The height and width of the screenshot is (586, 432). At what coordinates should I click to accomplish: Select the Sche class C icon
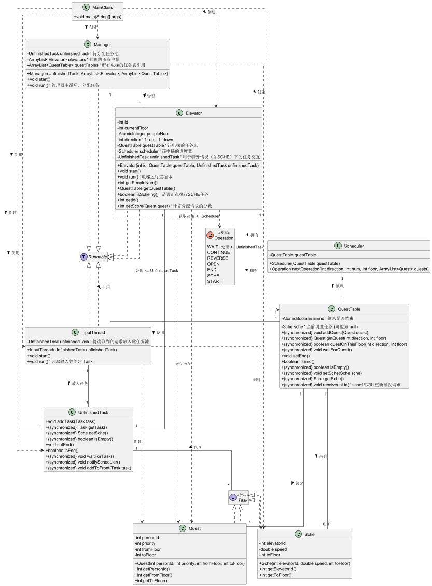pos(298,534)
